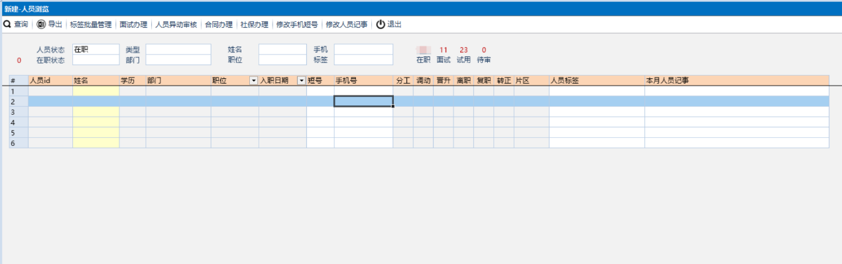Click the 姓名 cell in row 1

coord(96,91)
